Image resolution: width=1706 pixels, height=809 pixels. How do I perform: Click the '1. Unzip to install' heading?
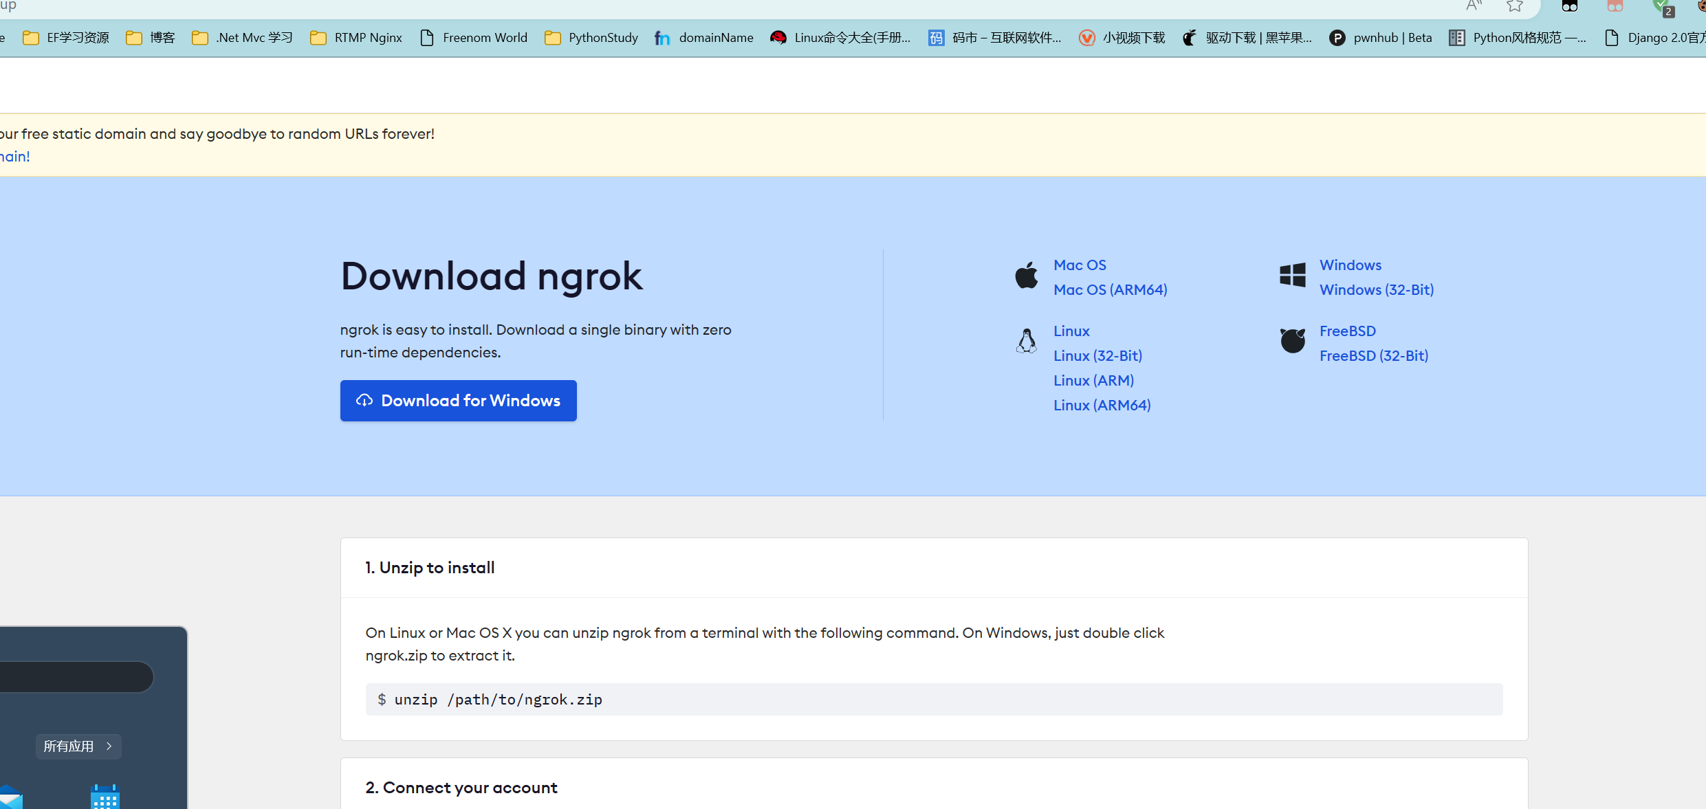click(430, 568)
